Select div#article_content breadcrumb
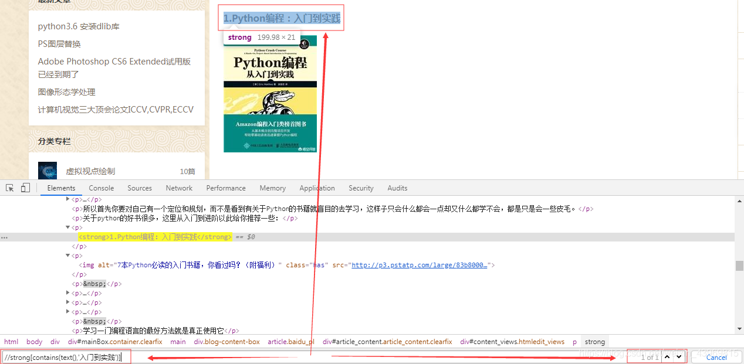Screen dimensions: 744x364 (387, 342)
